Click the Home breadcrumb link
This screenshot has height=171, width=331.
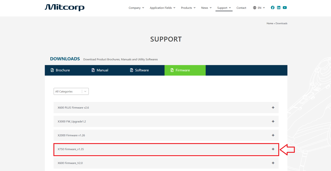(270, 23)
